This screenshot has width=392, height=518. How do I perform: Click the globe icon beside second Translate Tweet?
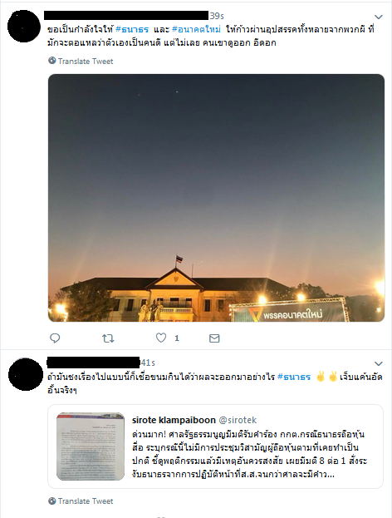pos(52,501)
